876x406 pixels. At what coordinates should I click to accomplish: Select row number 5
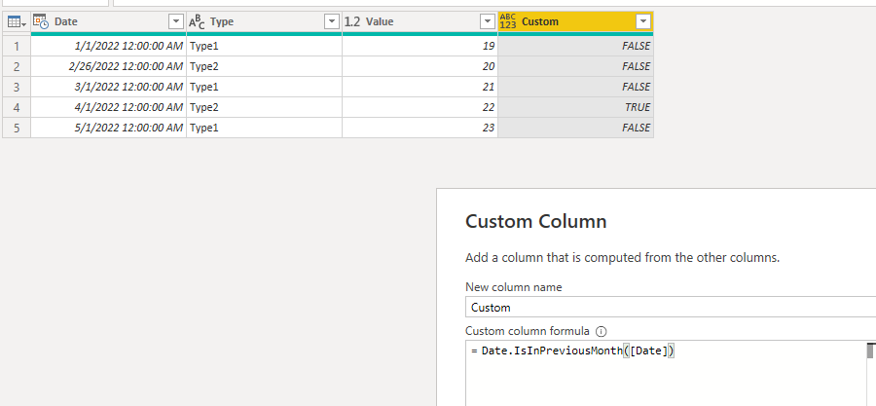tap(17, 128)
